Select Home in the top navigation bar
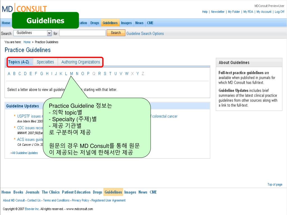Viewport: 287px width, 215px height. [6, 23]
